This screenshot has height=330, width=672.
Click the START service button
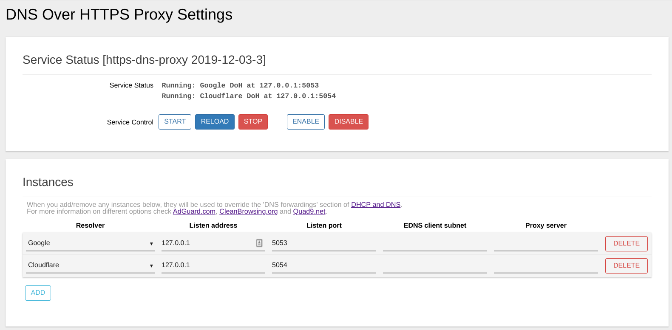175,122
